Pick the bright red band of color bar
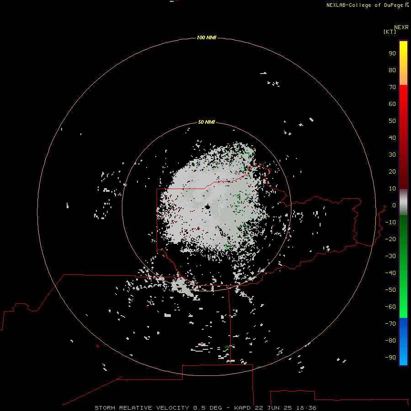Viewport: 411px width, 411px height. (x=403, y=98)
